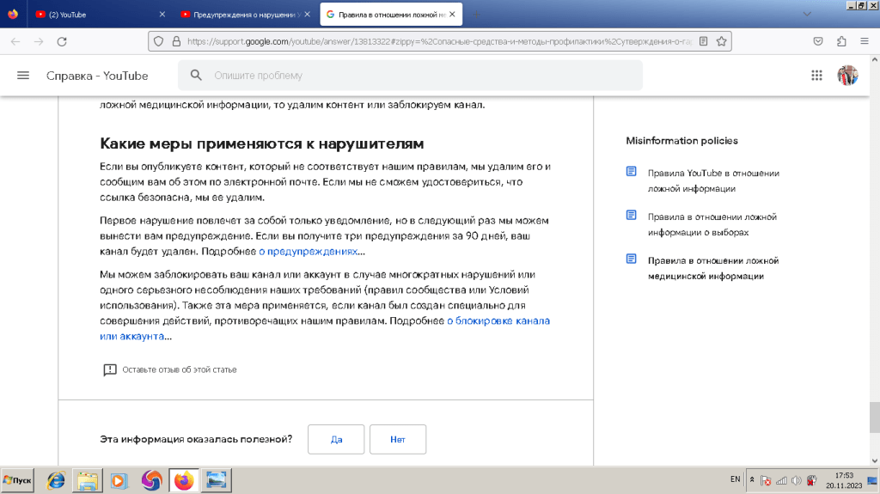Open the main hamburger menu in YouTube Help
This screenshot has height=494, width=880.
coord(23,76)
